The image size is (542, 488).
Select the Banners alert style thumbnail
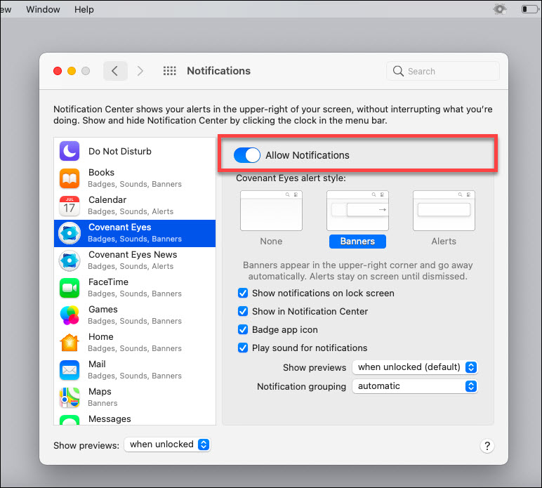[x=358, y=211]
